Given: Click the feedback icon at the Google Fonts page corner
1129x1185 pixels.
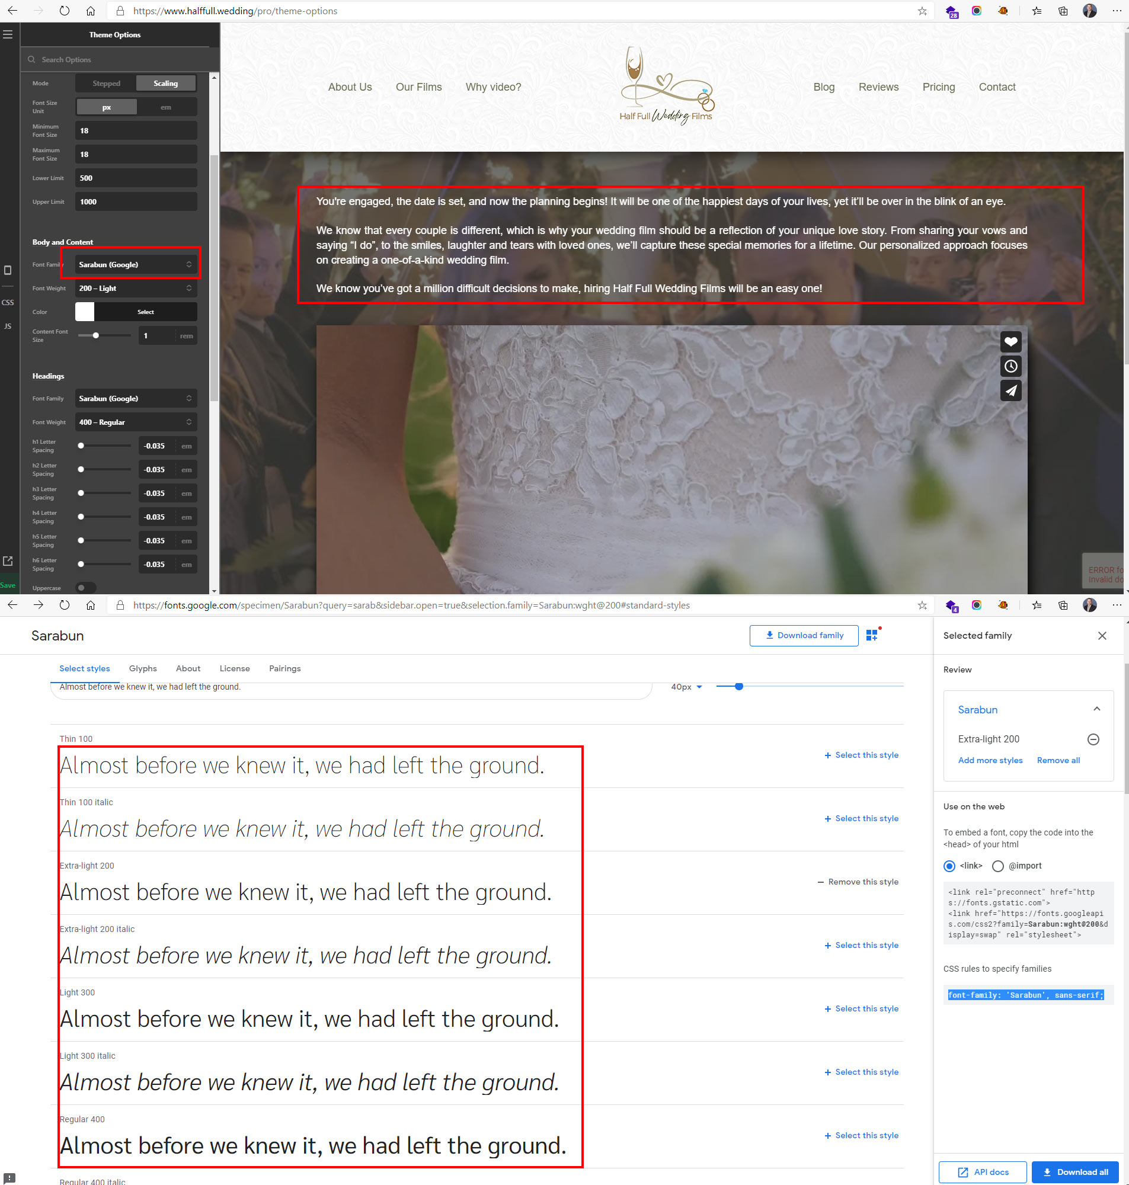Looking at the screenshot, I should click(9, 1178).
